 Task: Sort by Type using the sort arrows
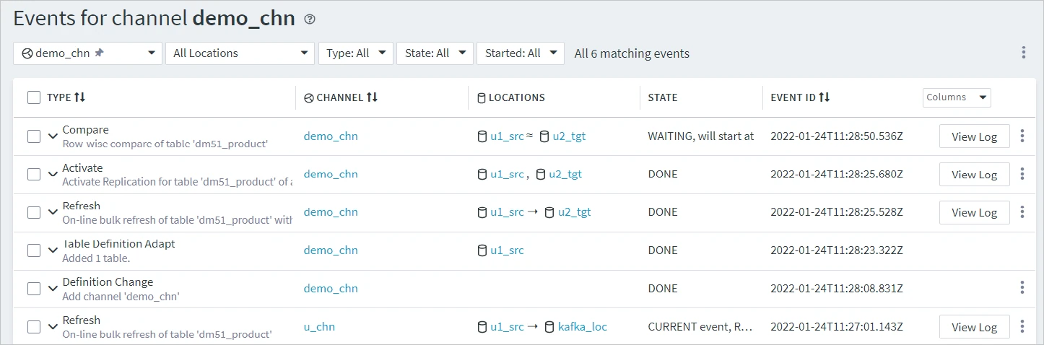point(80,97)
